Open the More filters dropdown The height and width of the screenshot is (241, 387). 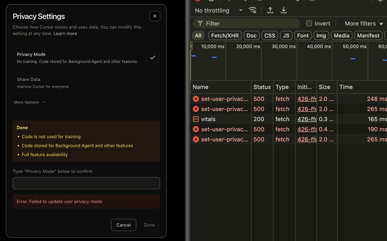point(364,24)
